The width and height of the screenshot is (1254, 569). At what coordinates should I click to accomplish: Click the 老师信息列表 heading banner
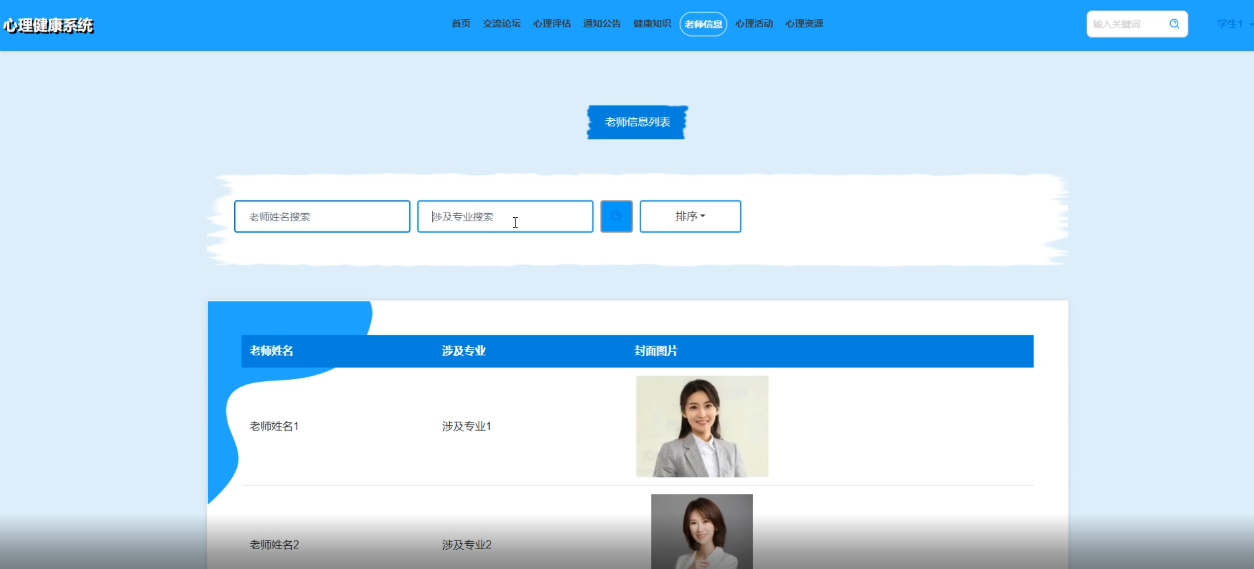click(x=637, y=122)
